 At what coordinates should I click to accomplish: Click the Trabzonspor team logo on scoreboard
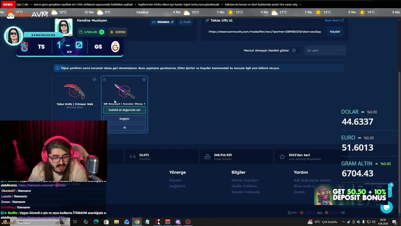(x=24, y=47)
